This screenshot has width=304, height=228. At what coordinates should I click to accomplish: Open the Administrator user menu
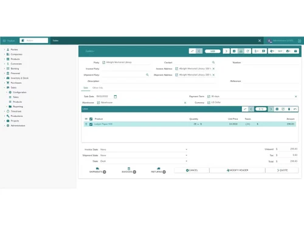pos(280,41)
